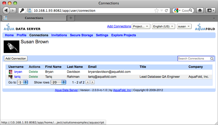The width and height of the screenshot is (218, 125).
Task: Click the search magnifier in Search Connections
Action: [212, 59]
